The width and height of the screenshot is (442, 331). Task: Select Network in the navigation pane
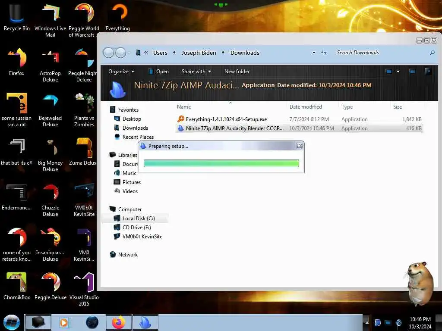(x=124, y=254)
